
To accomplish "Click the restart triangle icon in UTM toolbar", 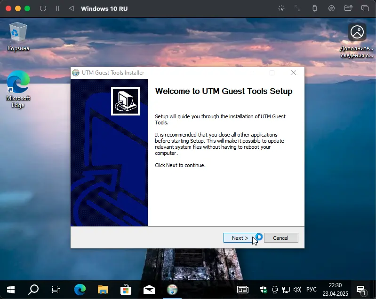I will coord(72,8).
